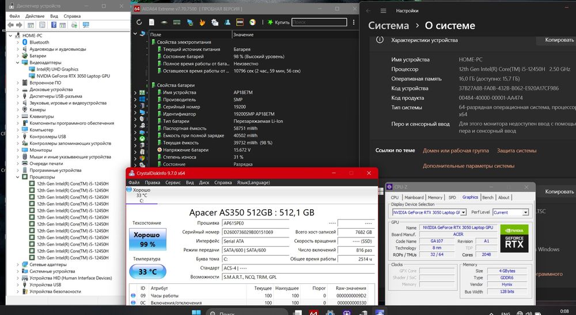Select Intel(R) UHD Graphics device

click(x=57, y=70)
